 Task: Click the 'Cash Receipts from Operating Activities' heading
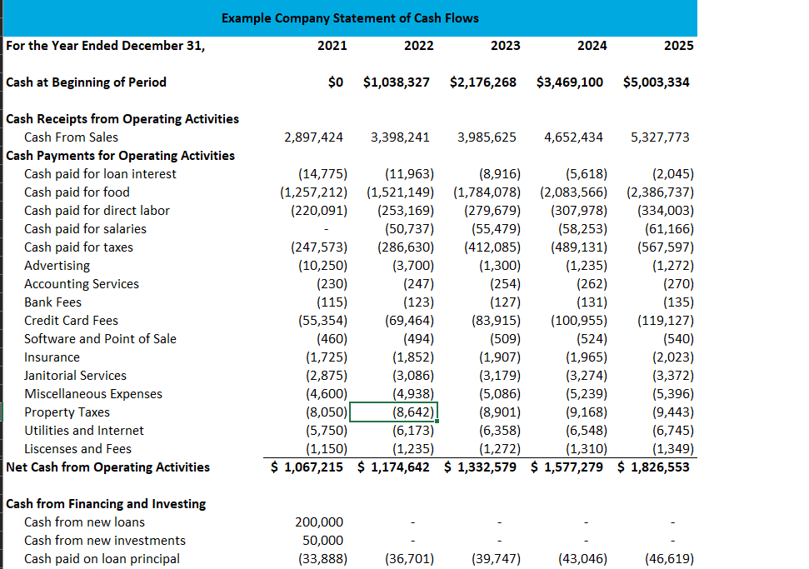[x=122, y=118]
